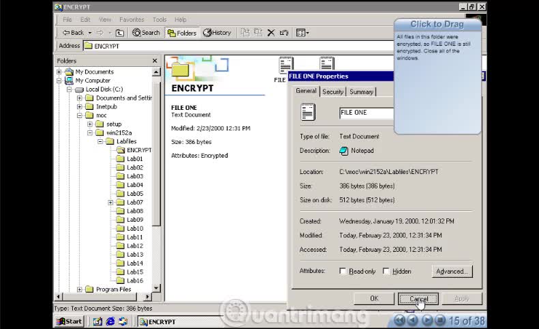Expand the Lab07 folder node
Viewport: 539px width, 329px height.
(x=111, y=203)
